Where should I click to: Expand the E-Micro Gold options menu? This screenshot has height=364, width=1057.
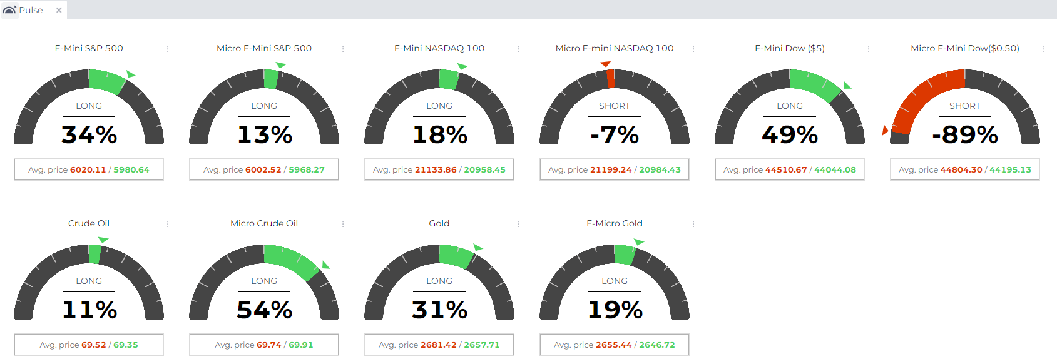[693, 224]
